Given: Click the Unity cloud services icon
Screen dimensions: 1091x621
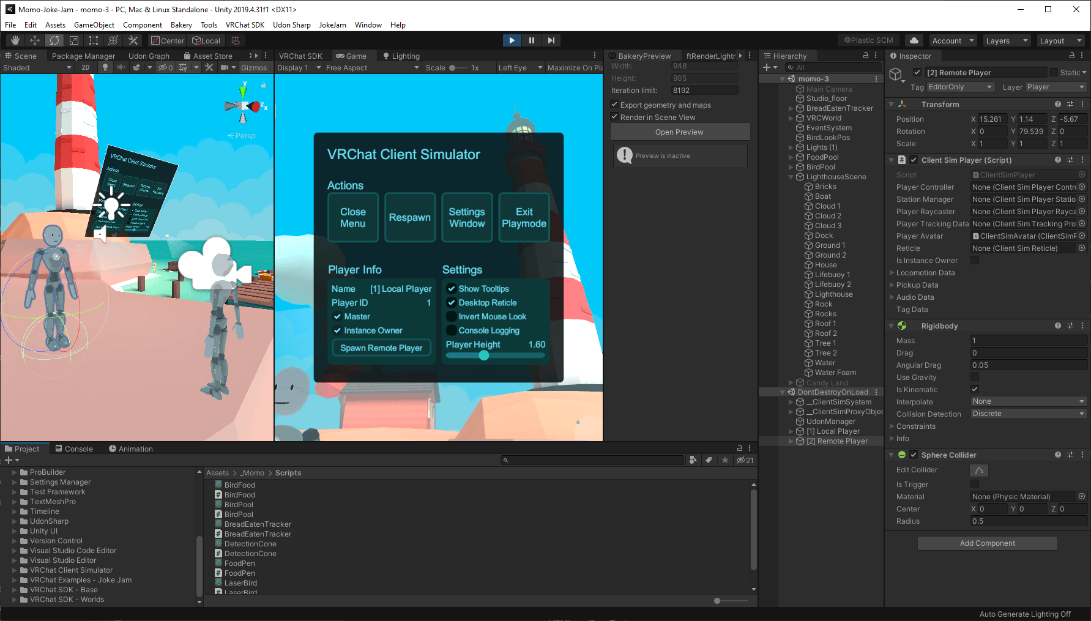Looking at the screenshot, I should (914, 40).
